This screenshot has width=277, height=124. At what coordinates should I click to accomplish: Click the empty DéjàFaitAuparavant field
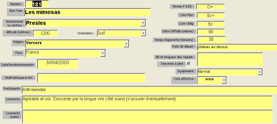coord(91,78)
